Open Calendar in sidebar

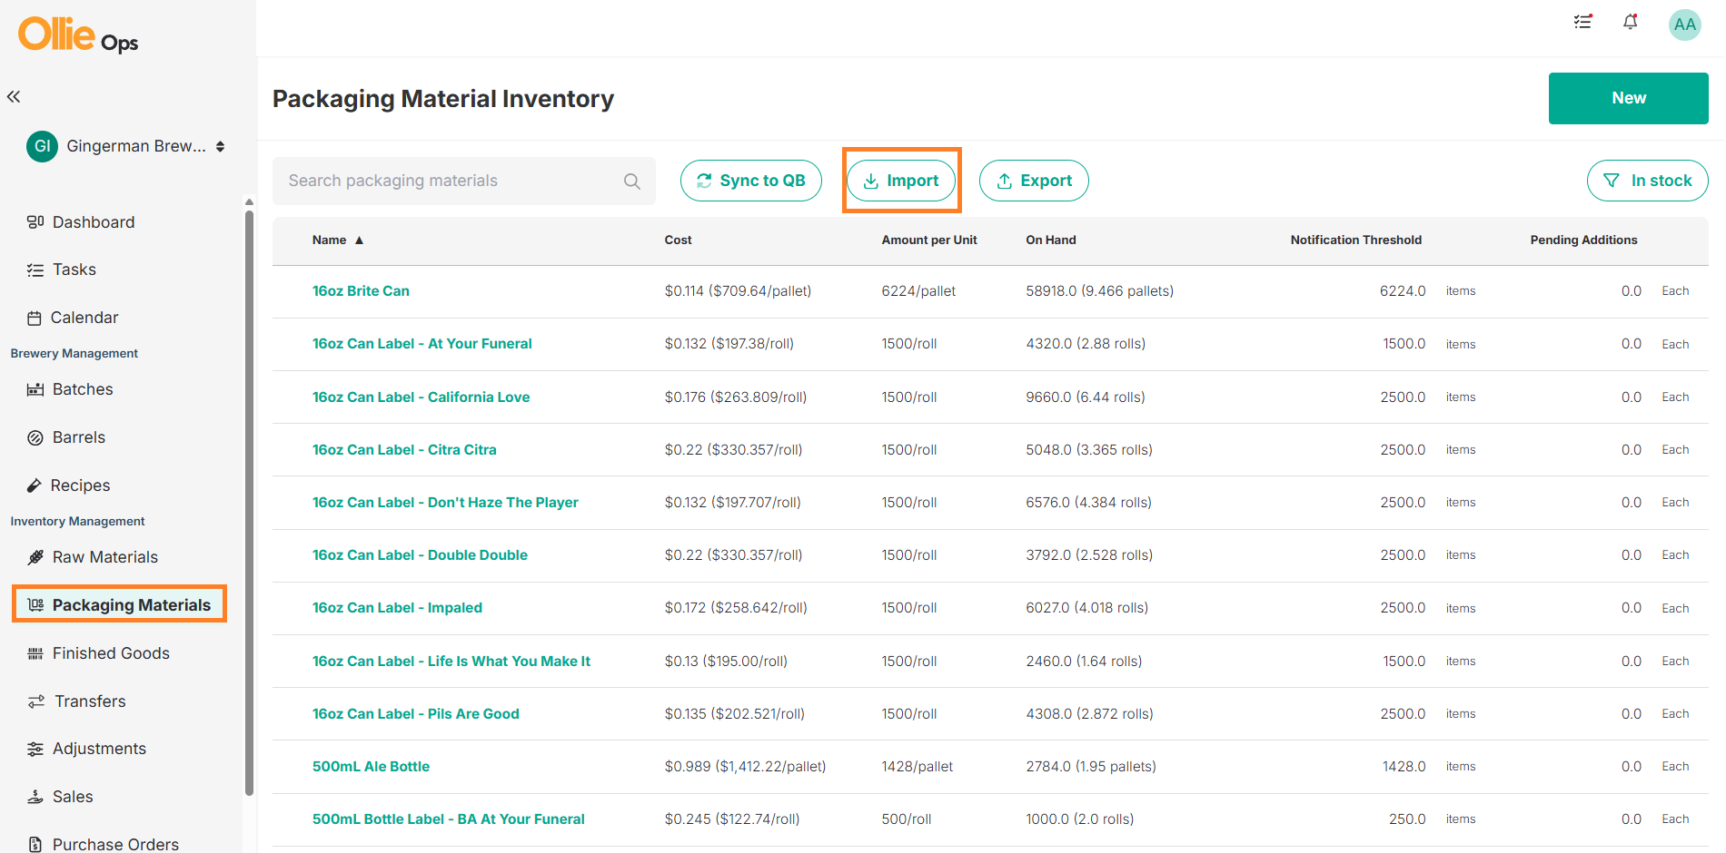(x=73, y=318)
